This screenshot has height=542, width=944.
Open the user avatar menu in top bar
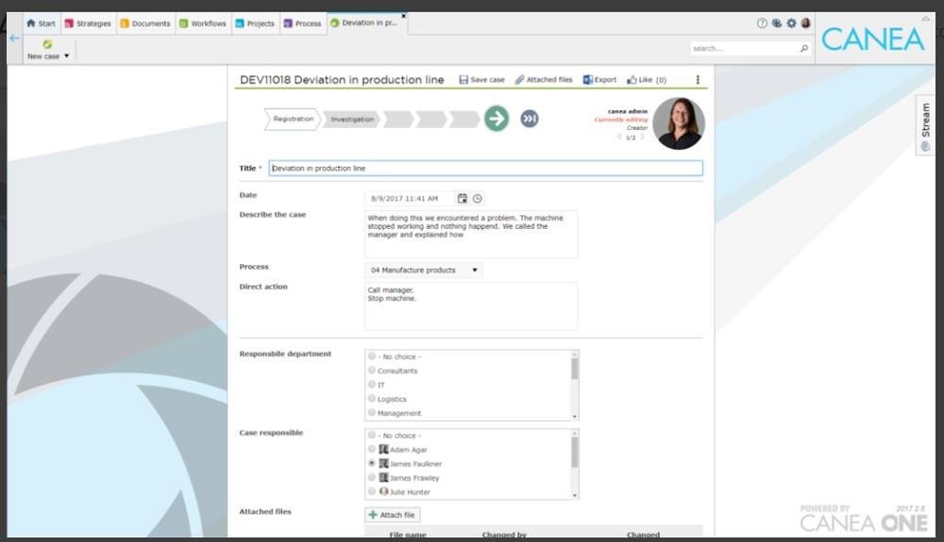pyautogui.click(x=805, y=24)
